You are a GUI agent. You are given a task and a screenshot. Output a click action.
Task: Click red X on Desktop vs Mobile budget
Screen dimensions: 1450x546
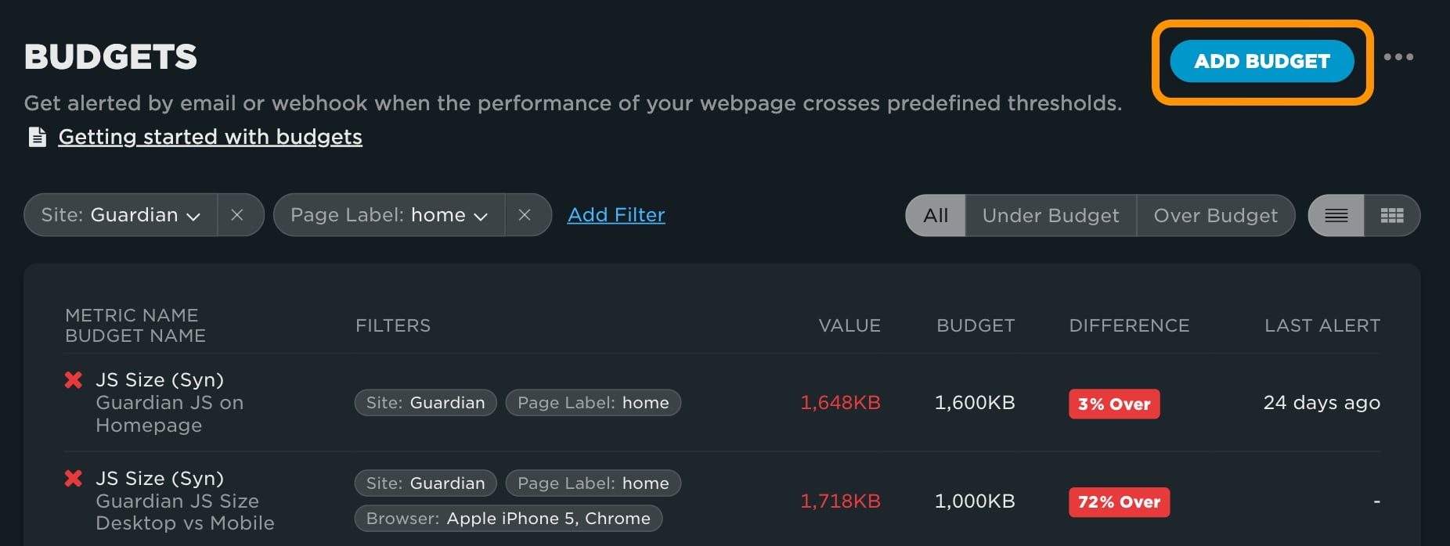click(x=74, y=478)
